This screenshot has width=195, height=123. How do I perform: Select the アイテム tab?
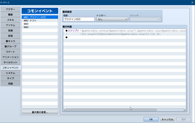[x=10, y=25]
